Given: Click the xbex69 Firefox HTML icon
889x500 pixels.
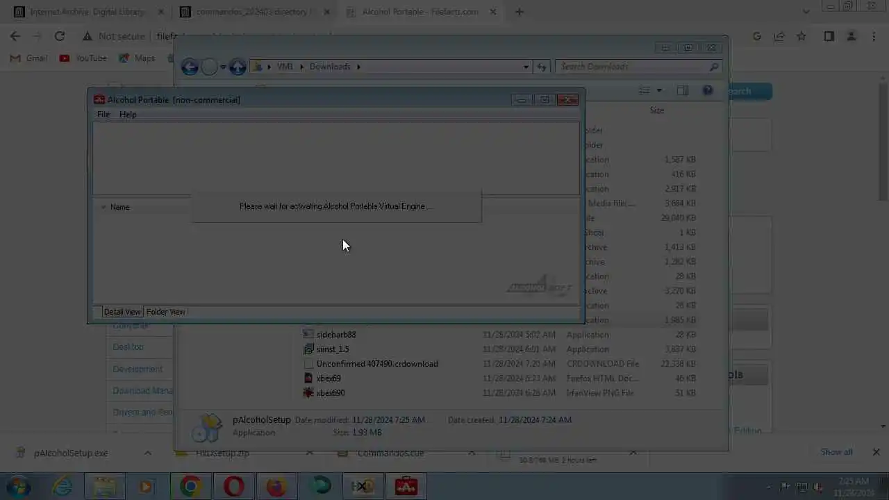Looking at the screenshot, I should [308, 378].
